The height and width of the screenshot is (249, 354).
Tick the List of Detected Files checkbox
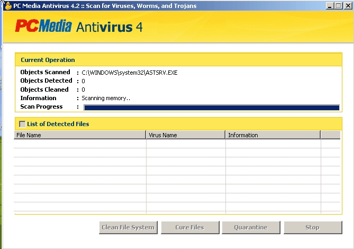(22, 124)
